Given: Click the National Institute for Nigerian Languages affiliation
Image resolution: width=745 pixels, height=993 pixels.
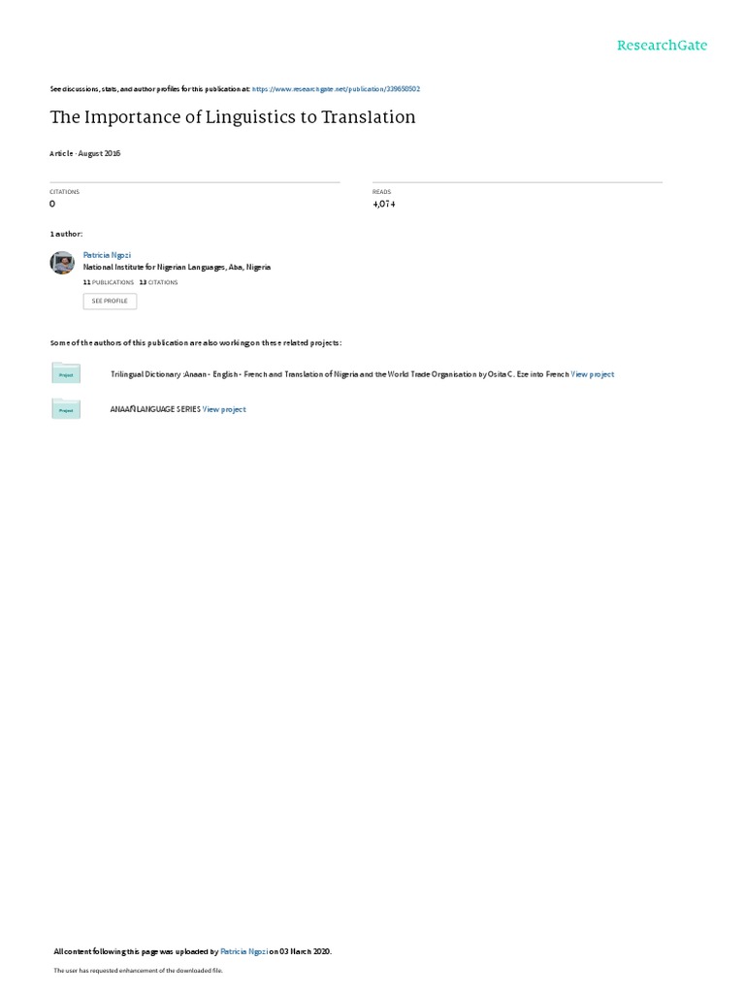Looking at the screenshot, I should click(x=177, y=268).
